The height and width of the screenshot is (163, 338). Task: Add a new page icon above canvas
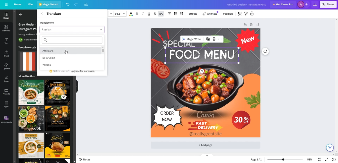258,25
